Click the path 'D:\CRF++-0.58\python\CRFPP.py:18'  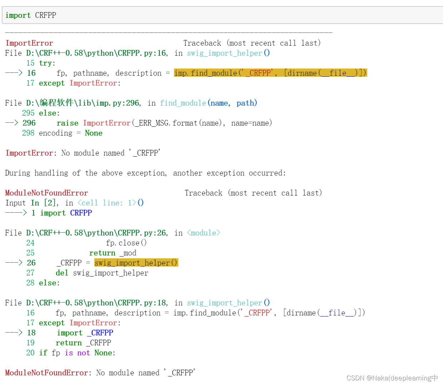coord(96,303)
